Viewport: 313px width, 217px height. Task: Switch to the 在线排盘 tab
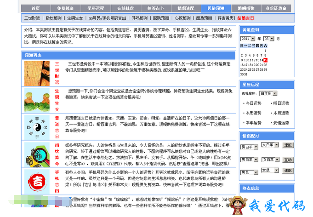click(126, 8)
